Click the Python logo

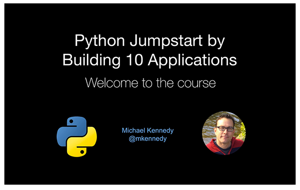(x=76, y=137)
